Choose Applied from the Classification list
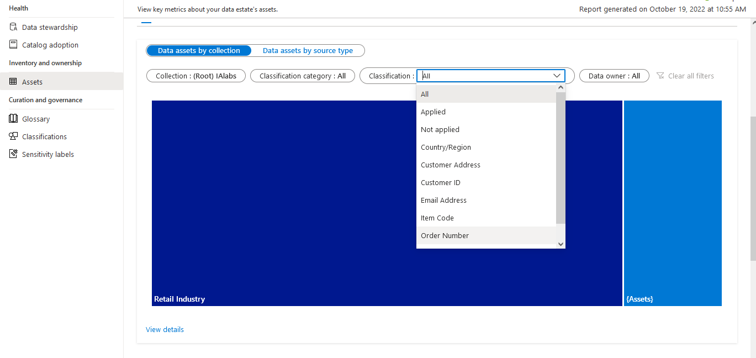The height and width of the screenshot is (358, 756). tap(486, 112)
